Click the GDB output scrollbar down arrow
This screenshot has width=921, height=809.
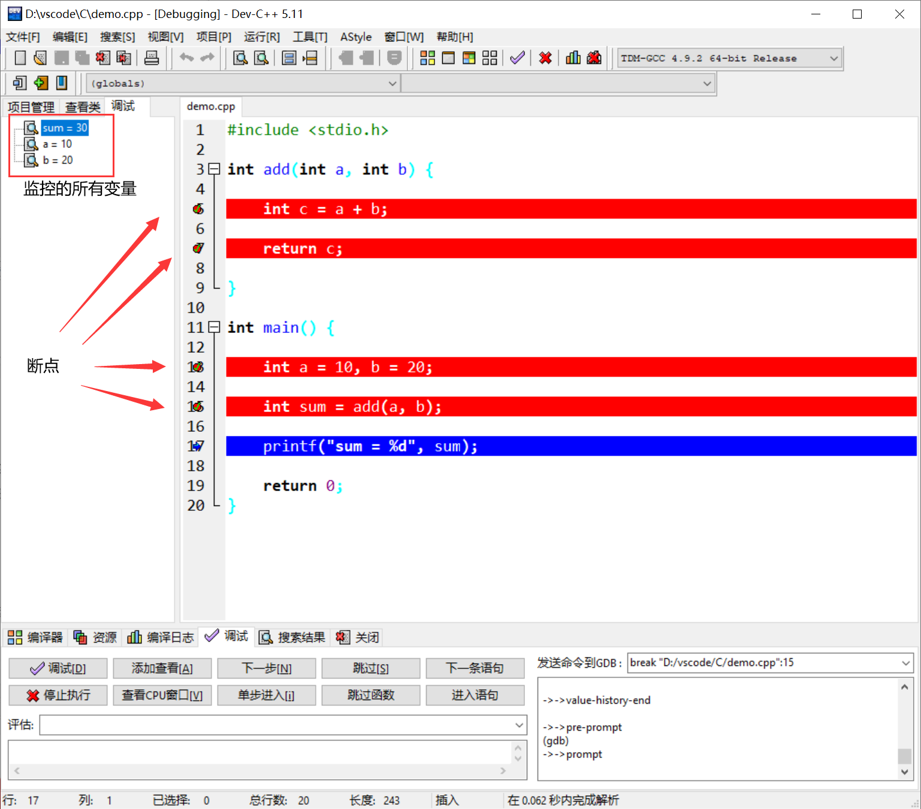click(x=905, y=772)
